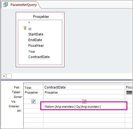Select the StartDate field in table list
This screenshot has width=133, height=129.
click(36, 34)
